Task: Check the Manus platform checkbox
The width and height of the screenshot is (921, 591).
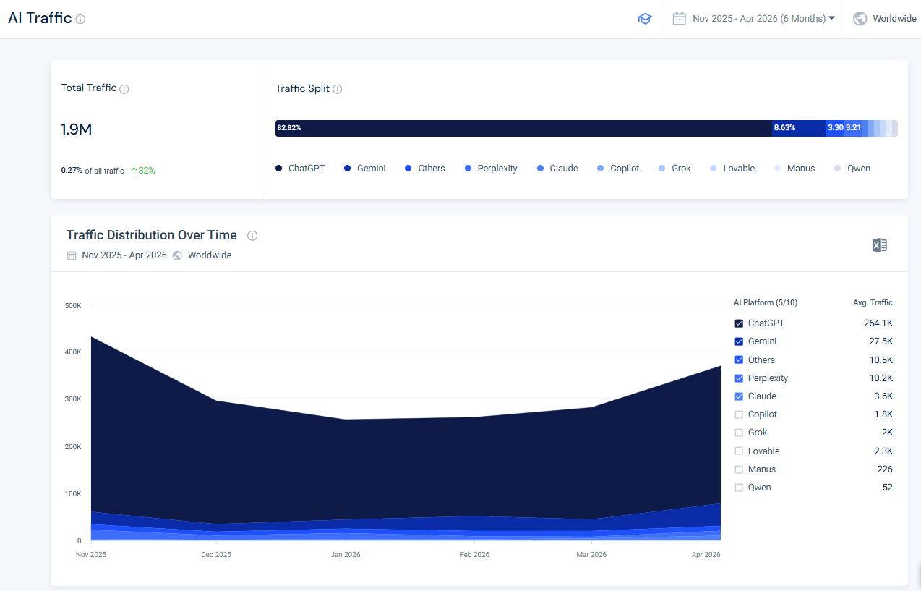Action: coord(739,469)
